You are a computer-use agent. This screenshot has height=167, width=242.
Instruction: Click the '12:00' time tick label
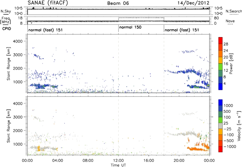click(x=118, y=161)
